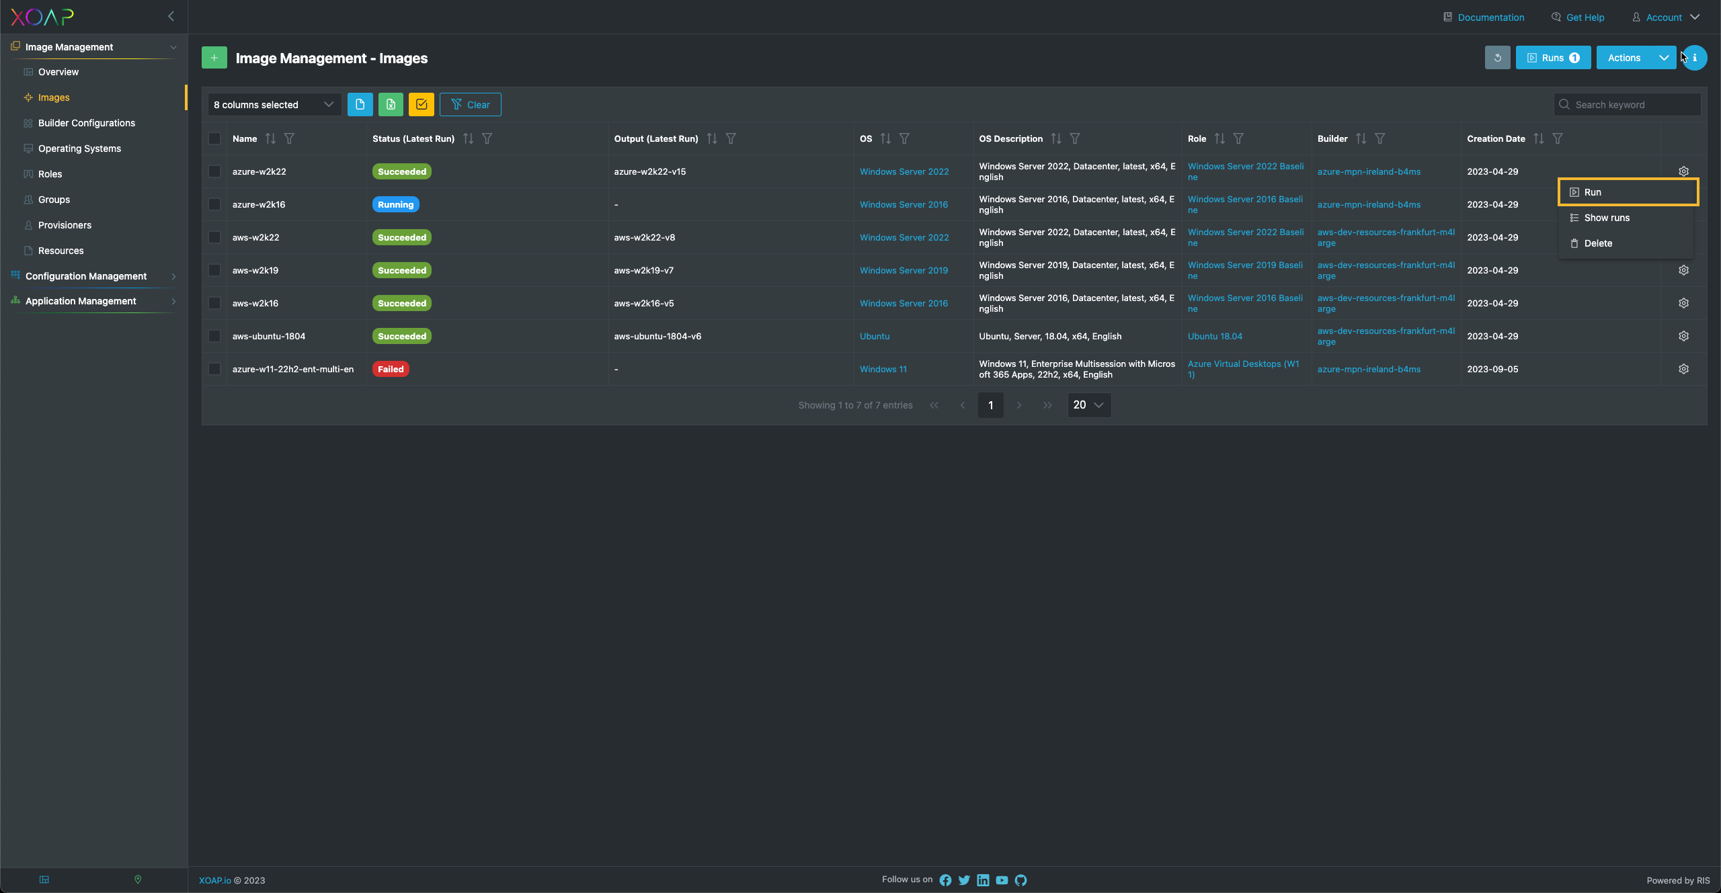Open the Documentation link
The width and height of the screenshot is (1721, 893).
click(1484, 17)
